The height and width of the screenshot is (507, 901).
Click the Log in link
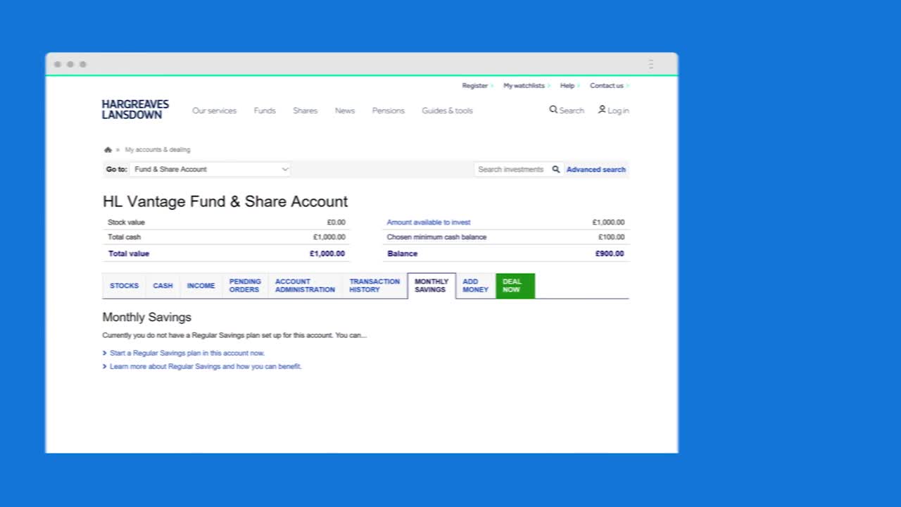(618, 111)
